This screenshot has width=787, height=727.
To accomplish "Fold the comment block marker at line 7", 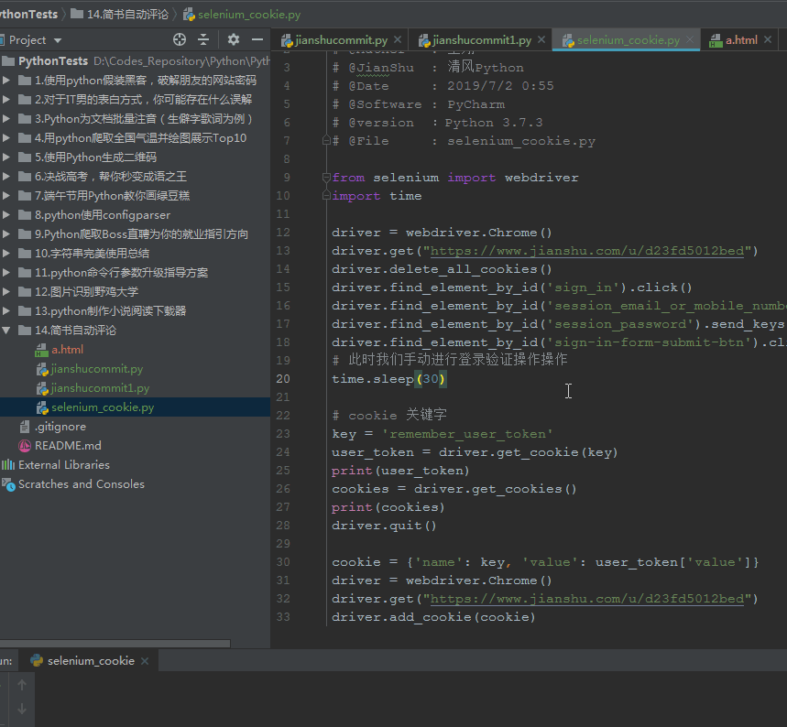I will 326,140.
